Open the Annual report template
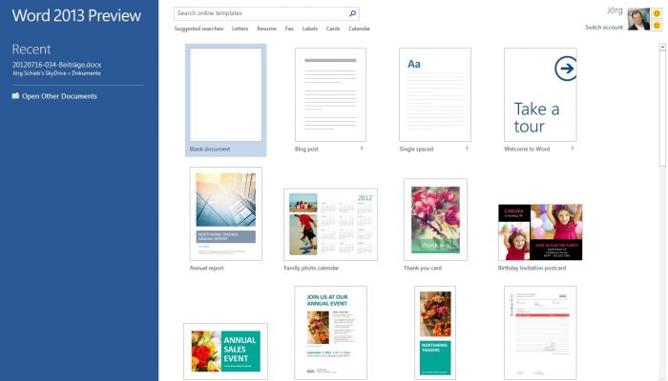668x381 pixels. pos(226,213)
